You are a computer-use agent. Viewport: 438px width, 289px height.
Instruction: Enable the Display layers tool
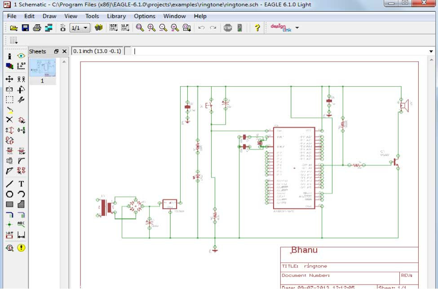pyautogui.click(x=10, y=66)
